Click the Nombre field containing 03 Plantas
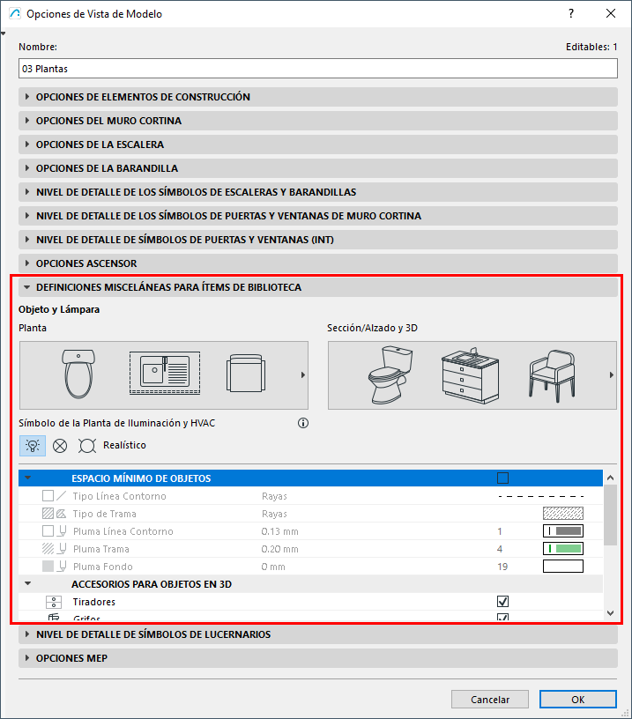Screen dimensions: 632x719 click(x=318, y=69)
